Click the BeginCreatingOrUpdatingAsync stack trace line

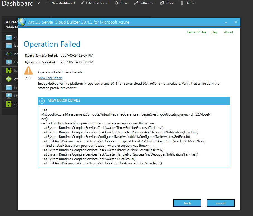tap(126, 117)
